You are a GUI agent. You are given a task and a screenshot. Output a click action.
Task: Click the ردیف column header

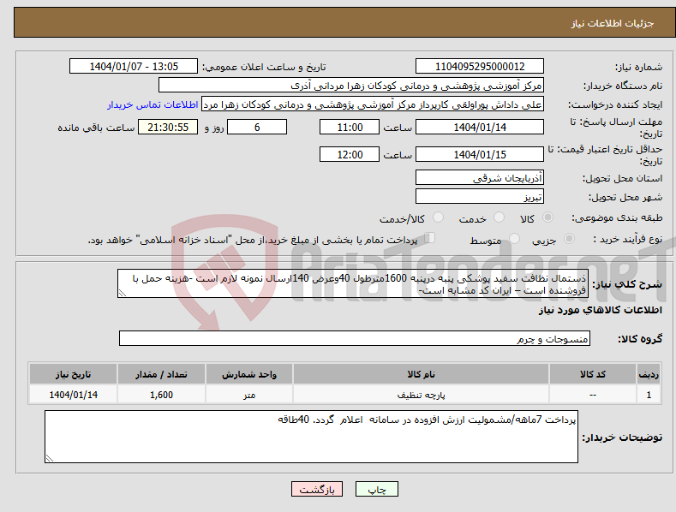(x=649, y=374)
